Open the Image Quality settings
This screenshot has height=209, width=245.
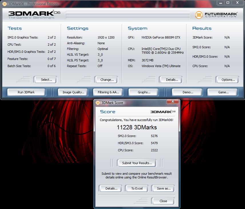[x=73, y=92]
